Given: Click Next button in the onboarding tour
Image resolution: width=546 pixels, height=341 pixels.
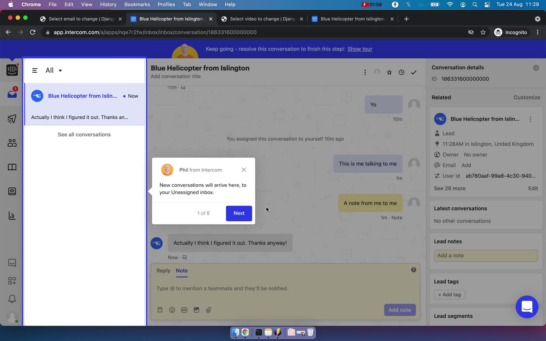Looking at the screenshot, I should 239,213.
